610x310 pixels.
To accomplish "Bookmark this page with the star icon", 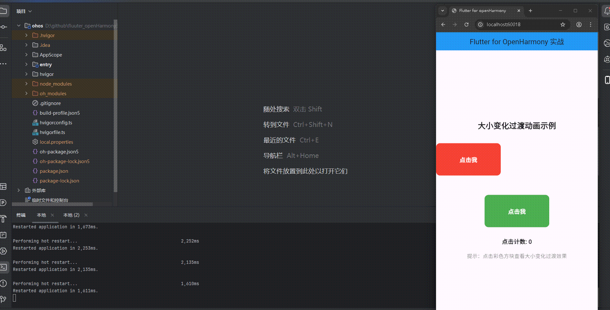I will click(x=563, y=25).
